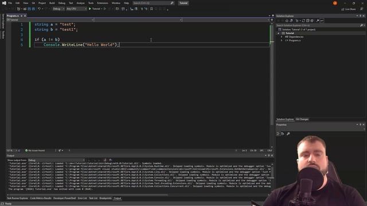Screen dimensions: 367x206
Task: Open the Debug menu
Action: click(x=62, y=3)
